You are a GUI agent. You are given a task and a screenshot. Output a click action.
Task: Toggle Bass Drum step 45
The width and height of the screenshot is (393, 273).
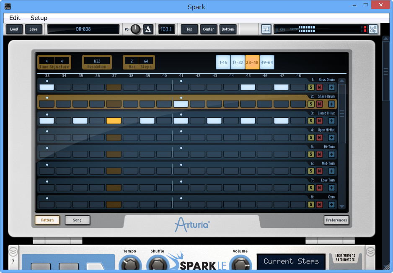(248, 87)
